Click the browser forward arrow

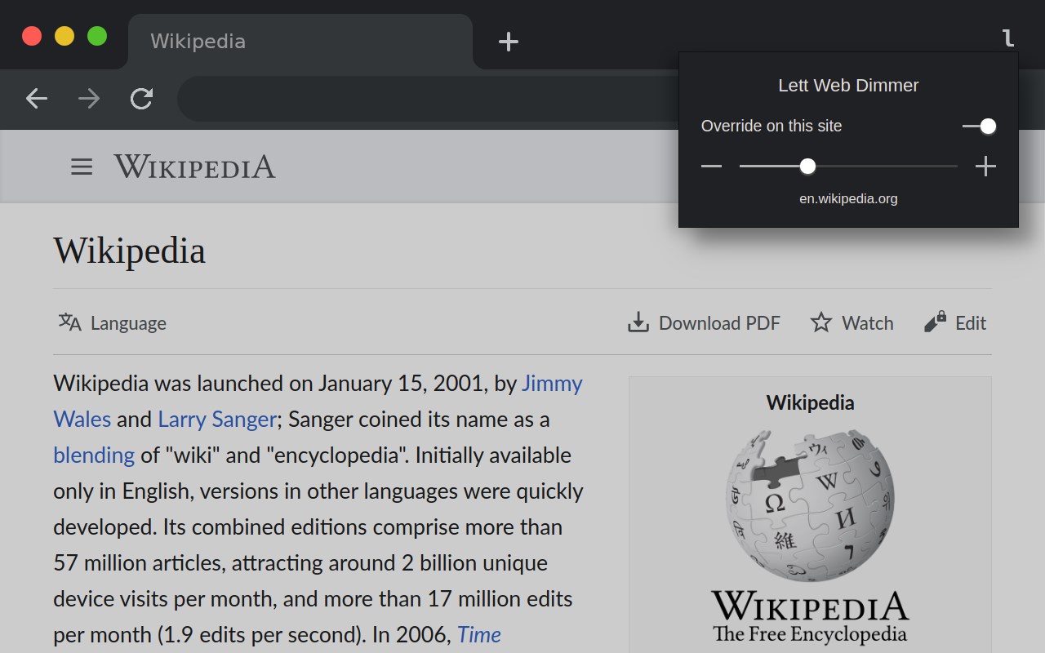[89, 99]
